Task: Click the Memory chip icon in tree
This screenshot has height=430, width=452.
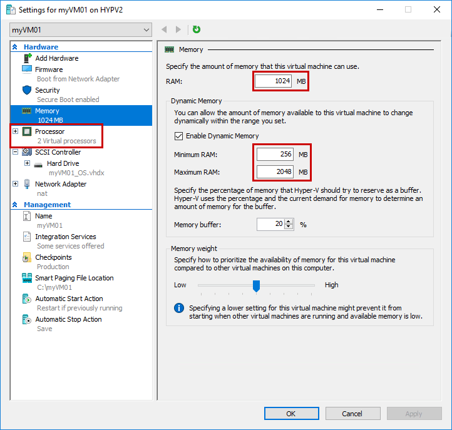Action: (x=26, y=111)
